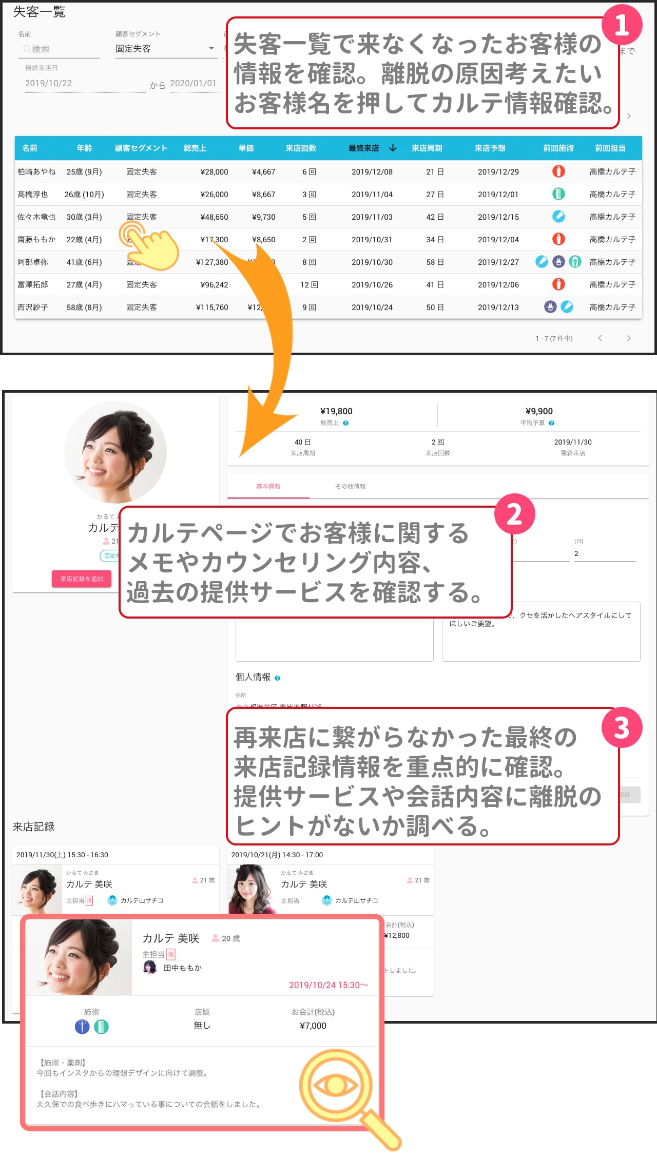Go to previous page in table pagination

tap(600, 338)
